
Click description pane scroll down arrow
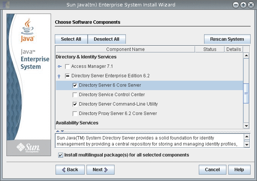(x=247, y=145)
